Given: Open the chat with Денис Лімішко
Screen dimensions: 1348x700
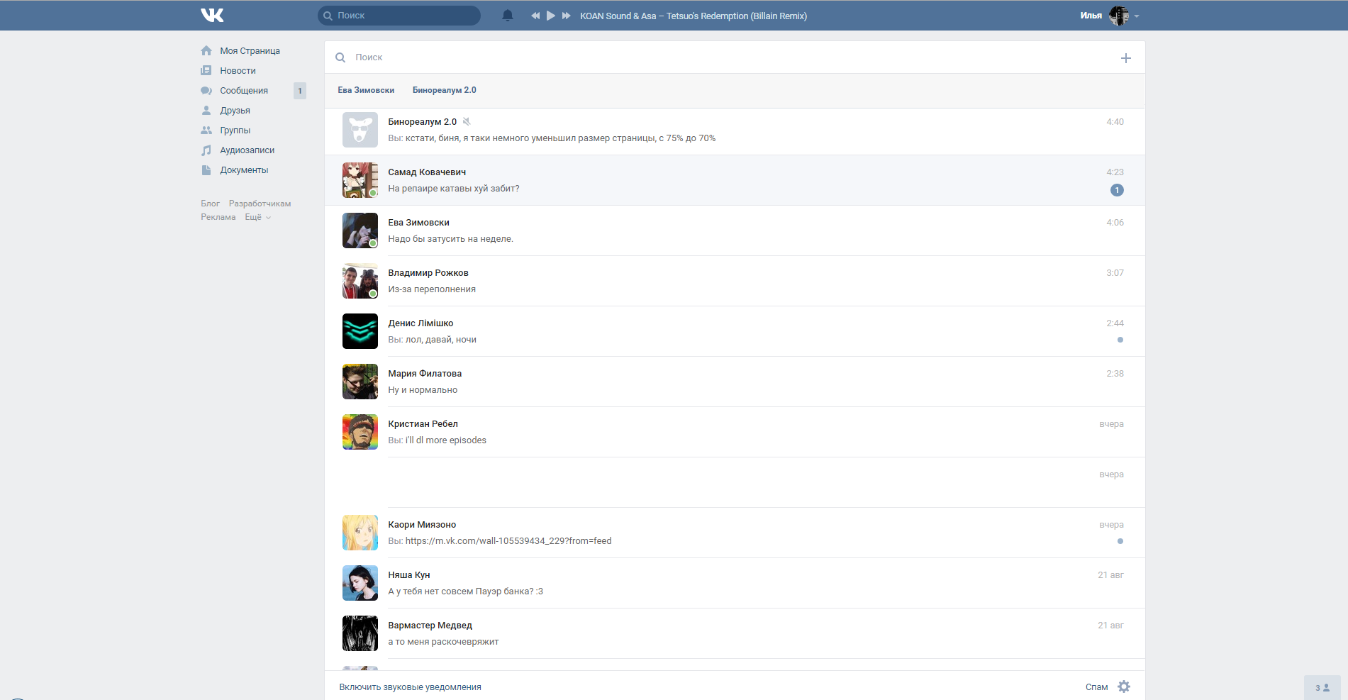Looking at the screenshot, I should 735,331.
